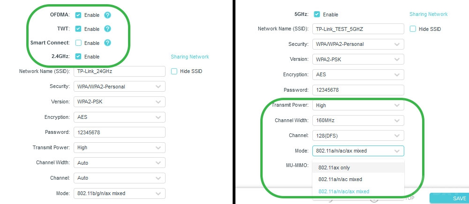Viewport: 469px width, 204px height.
Task: Click the OFDMA help question mark icon
Action: pyautogui.click(x=107, y=15)
